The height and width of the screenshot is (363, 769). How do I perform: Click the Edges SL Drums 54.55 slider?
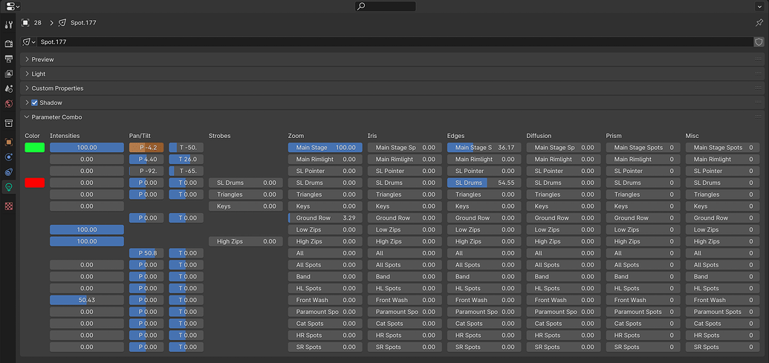tap(484, 183)
